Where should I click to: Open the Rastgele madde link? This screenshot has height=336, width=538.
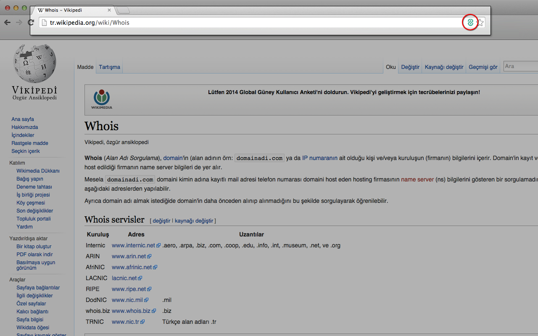[x=29, y=143]
